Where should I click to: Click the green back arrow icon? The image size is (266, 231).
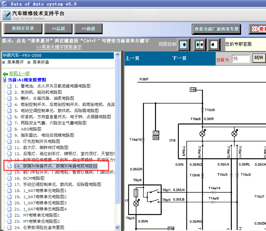5,74
